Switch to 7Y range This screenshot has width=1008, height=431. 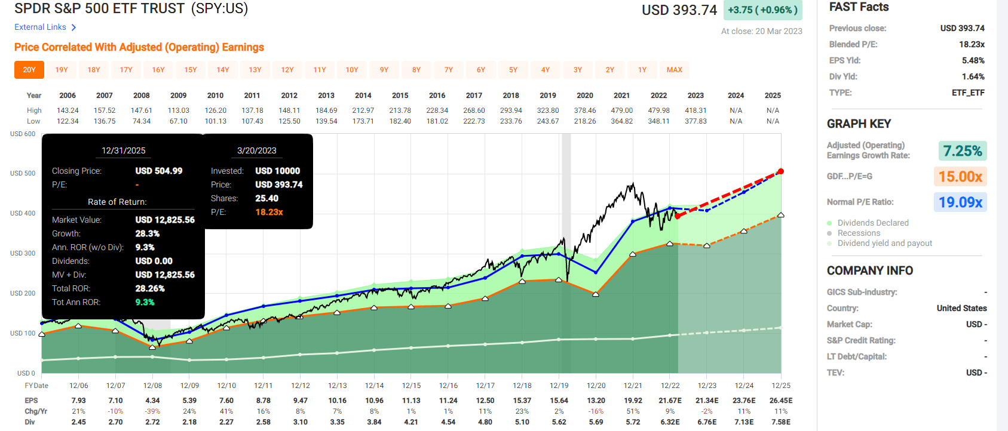[449, 70]
